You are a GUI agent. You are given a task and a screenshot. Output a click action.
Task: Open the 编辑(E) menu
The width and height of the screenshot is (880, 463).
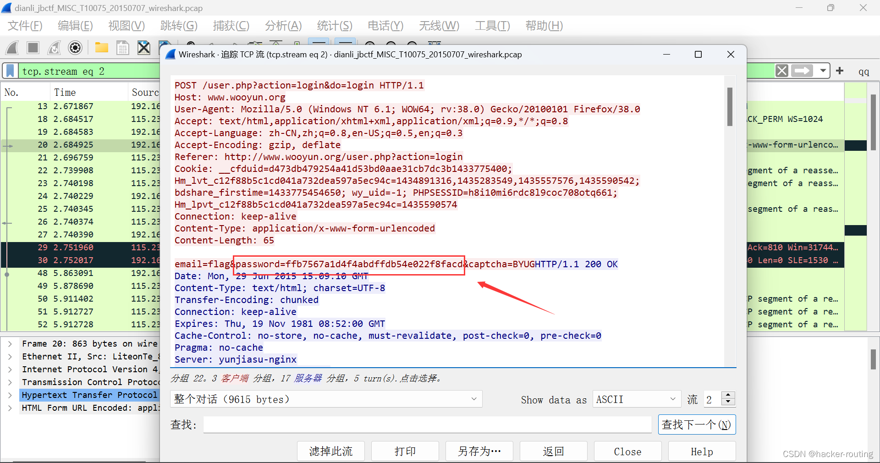[75, 26]
